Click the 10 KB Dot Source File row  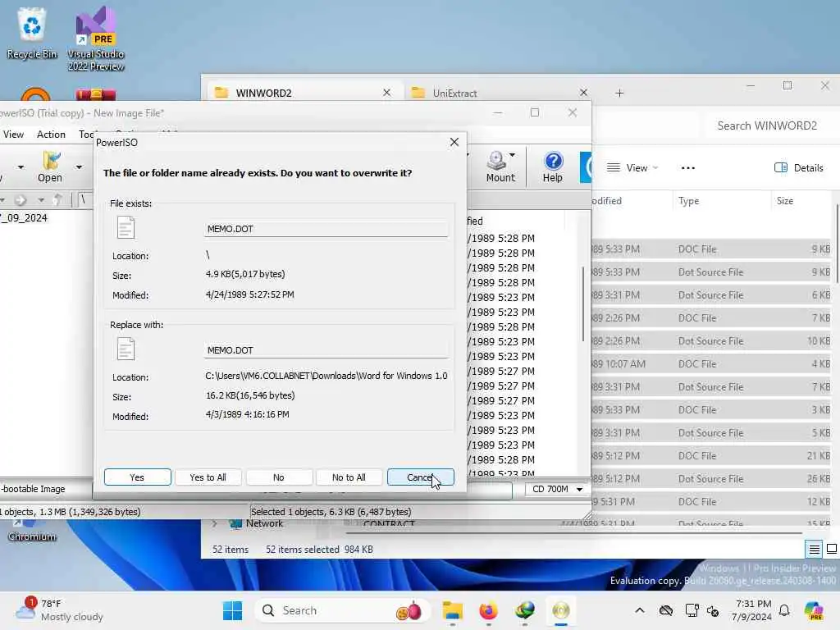(711, 340)
